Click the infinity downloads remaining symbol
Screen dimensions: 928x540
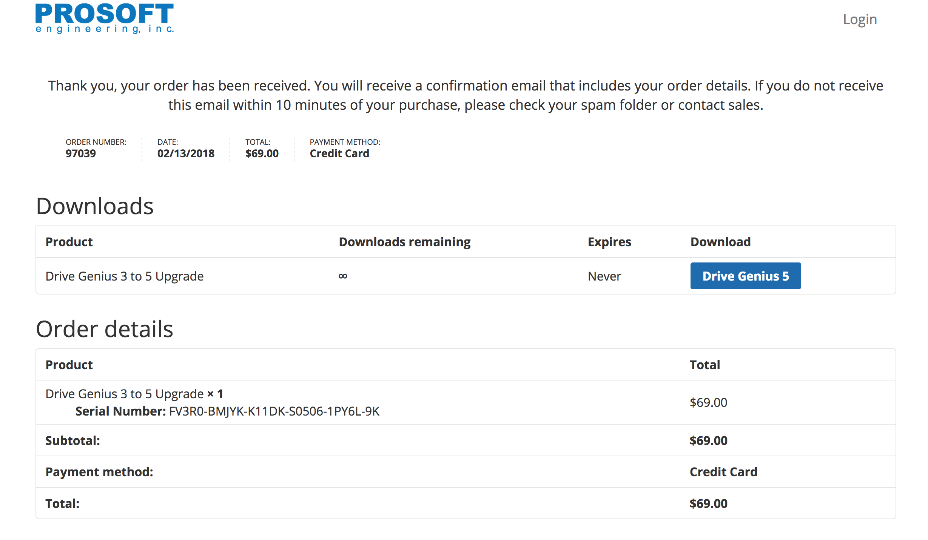[343, 276]
